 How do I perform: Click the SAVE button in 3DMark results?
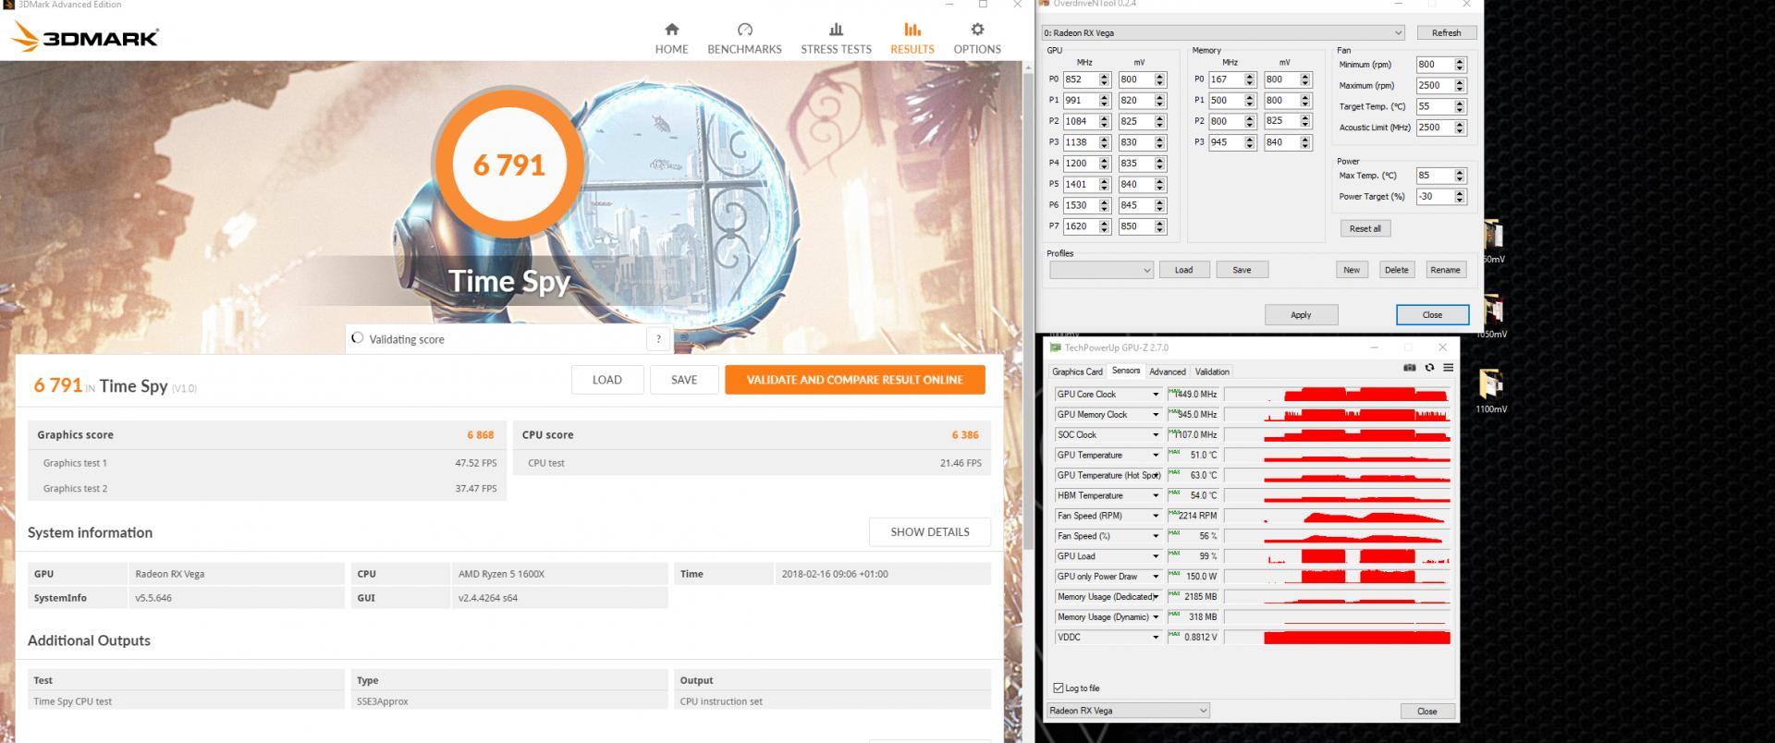coord(684,380)
